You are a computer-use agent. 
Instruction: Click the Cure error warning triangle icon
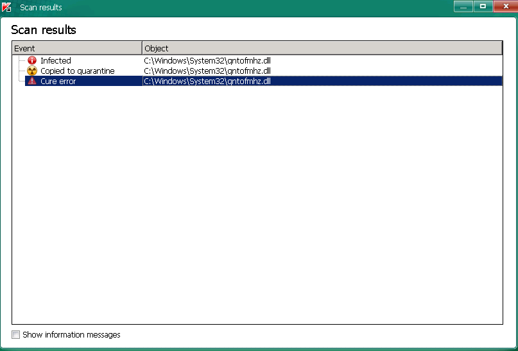[x=32, y=81]
